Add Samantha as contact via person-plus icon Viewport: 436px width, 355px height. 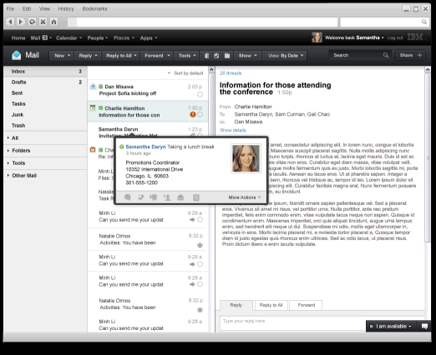coord(167,197)
